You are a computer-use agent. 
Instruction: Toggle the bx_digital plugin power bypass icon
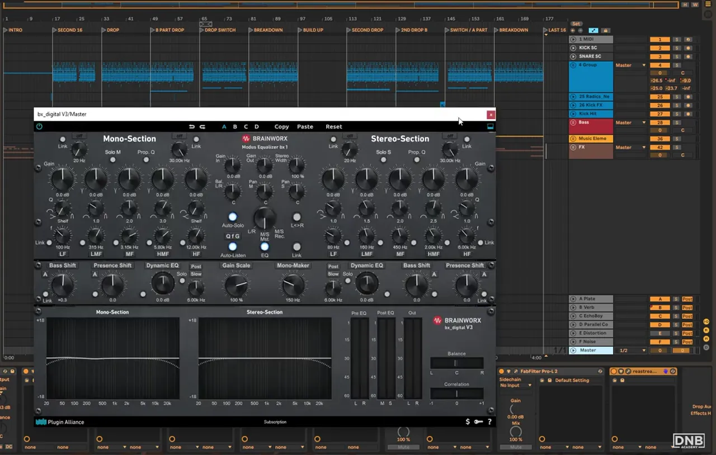[x=39, y=126]
